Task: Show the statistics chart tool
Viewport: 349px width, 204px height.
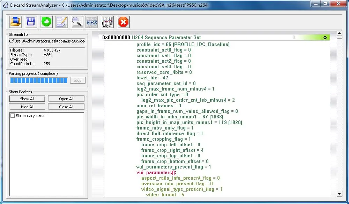Action: click(107, 22)
